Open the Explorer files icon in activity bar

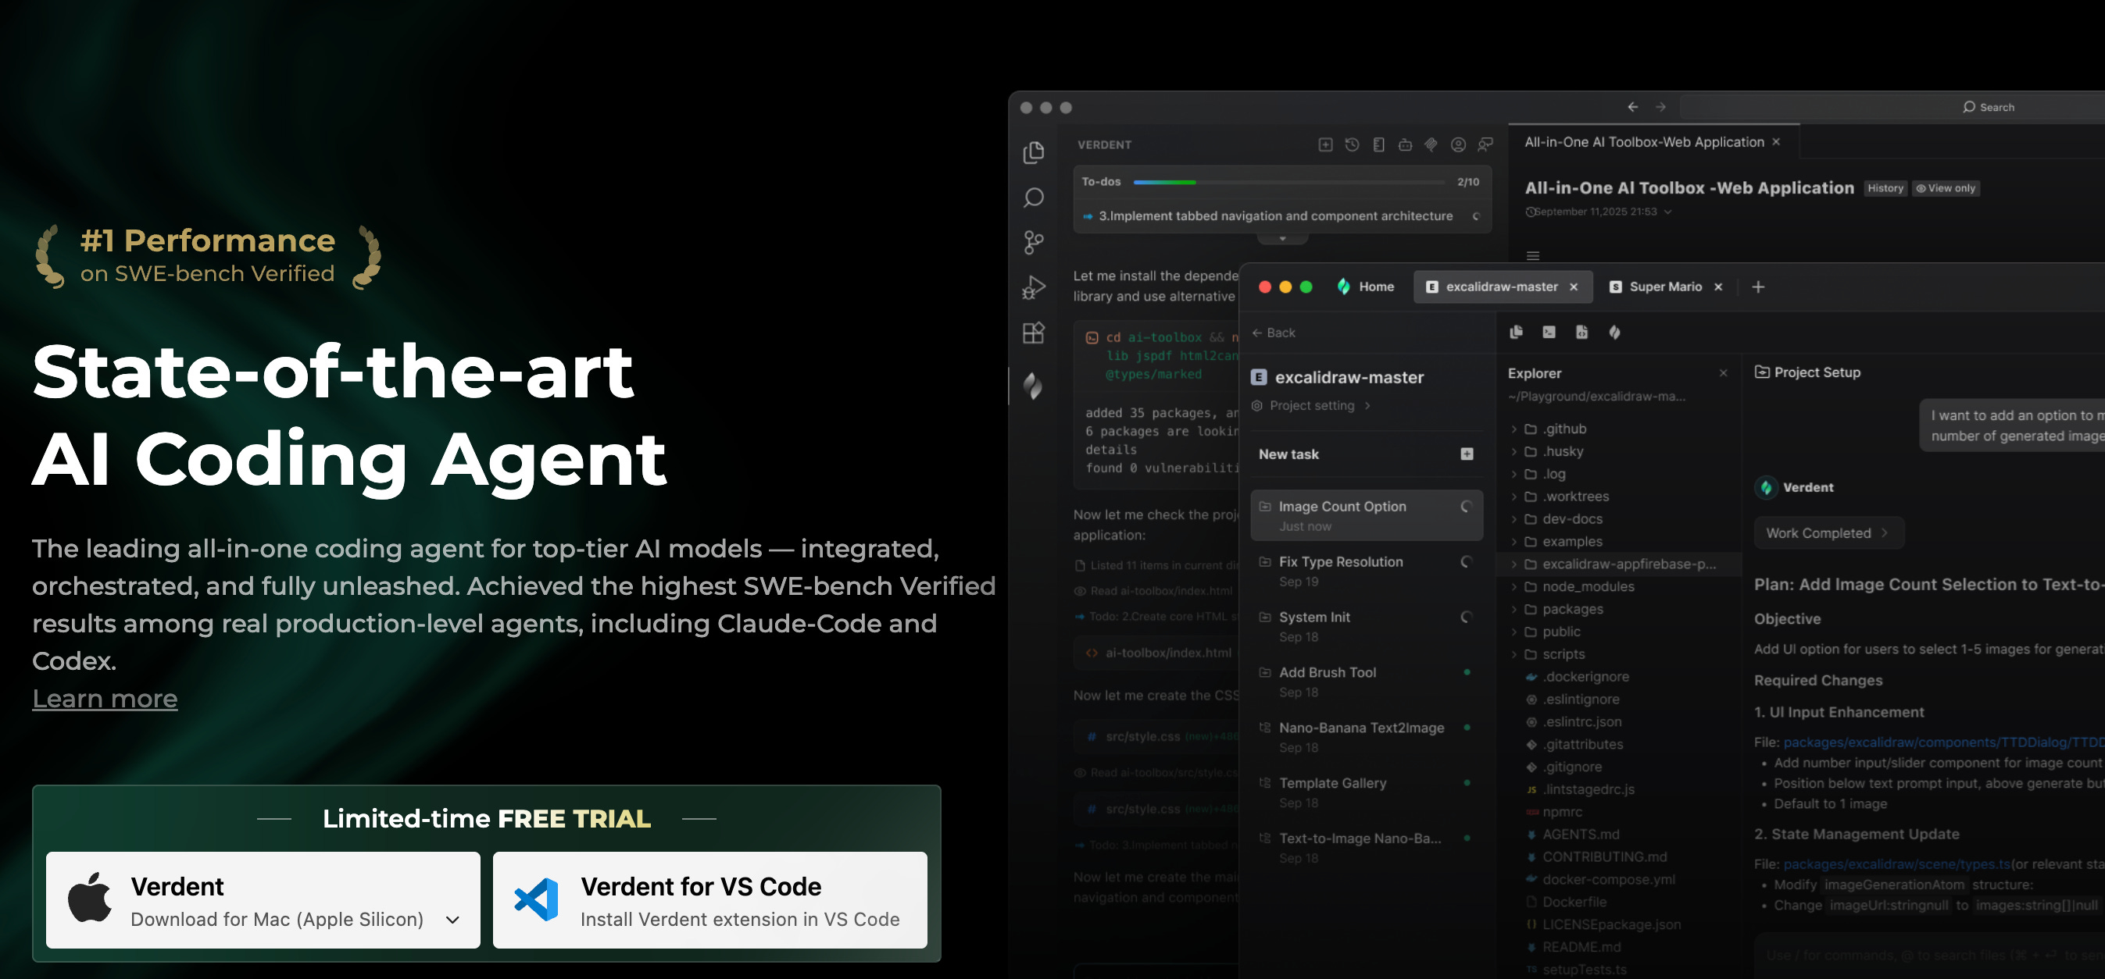click(1034, 153)
